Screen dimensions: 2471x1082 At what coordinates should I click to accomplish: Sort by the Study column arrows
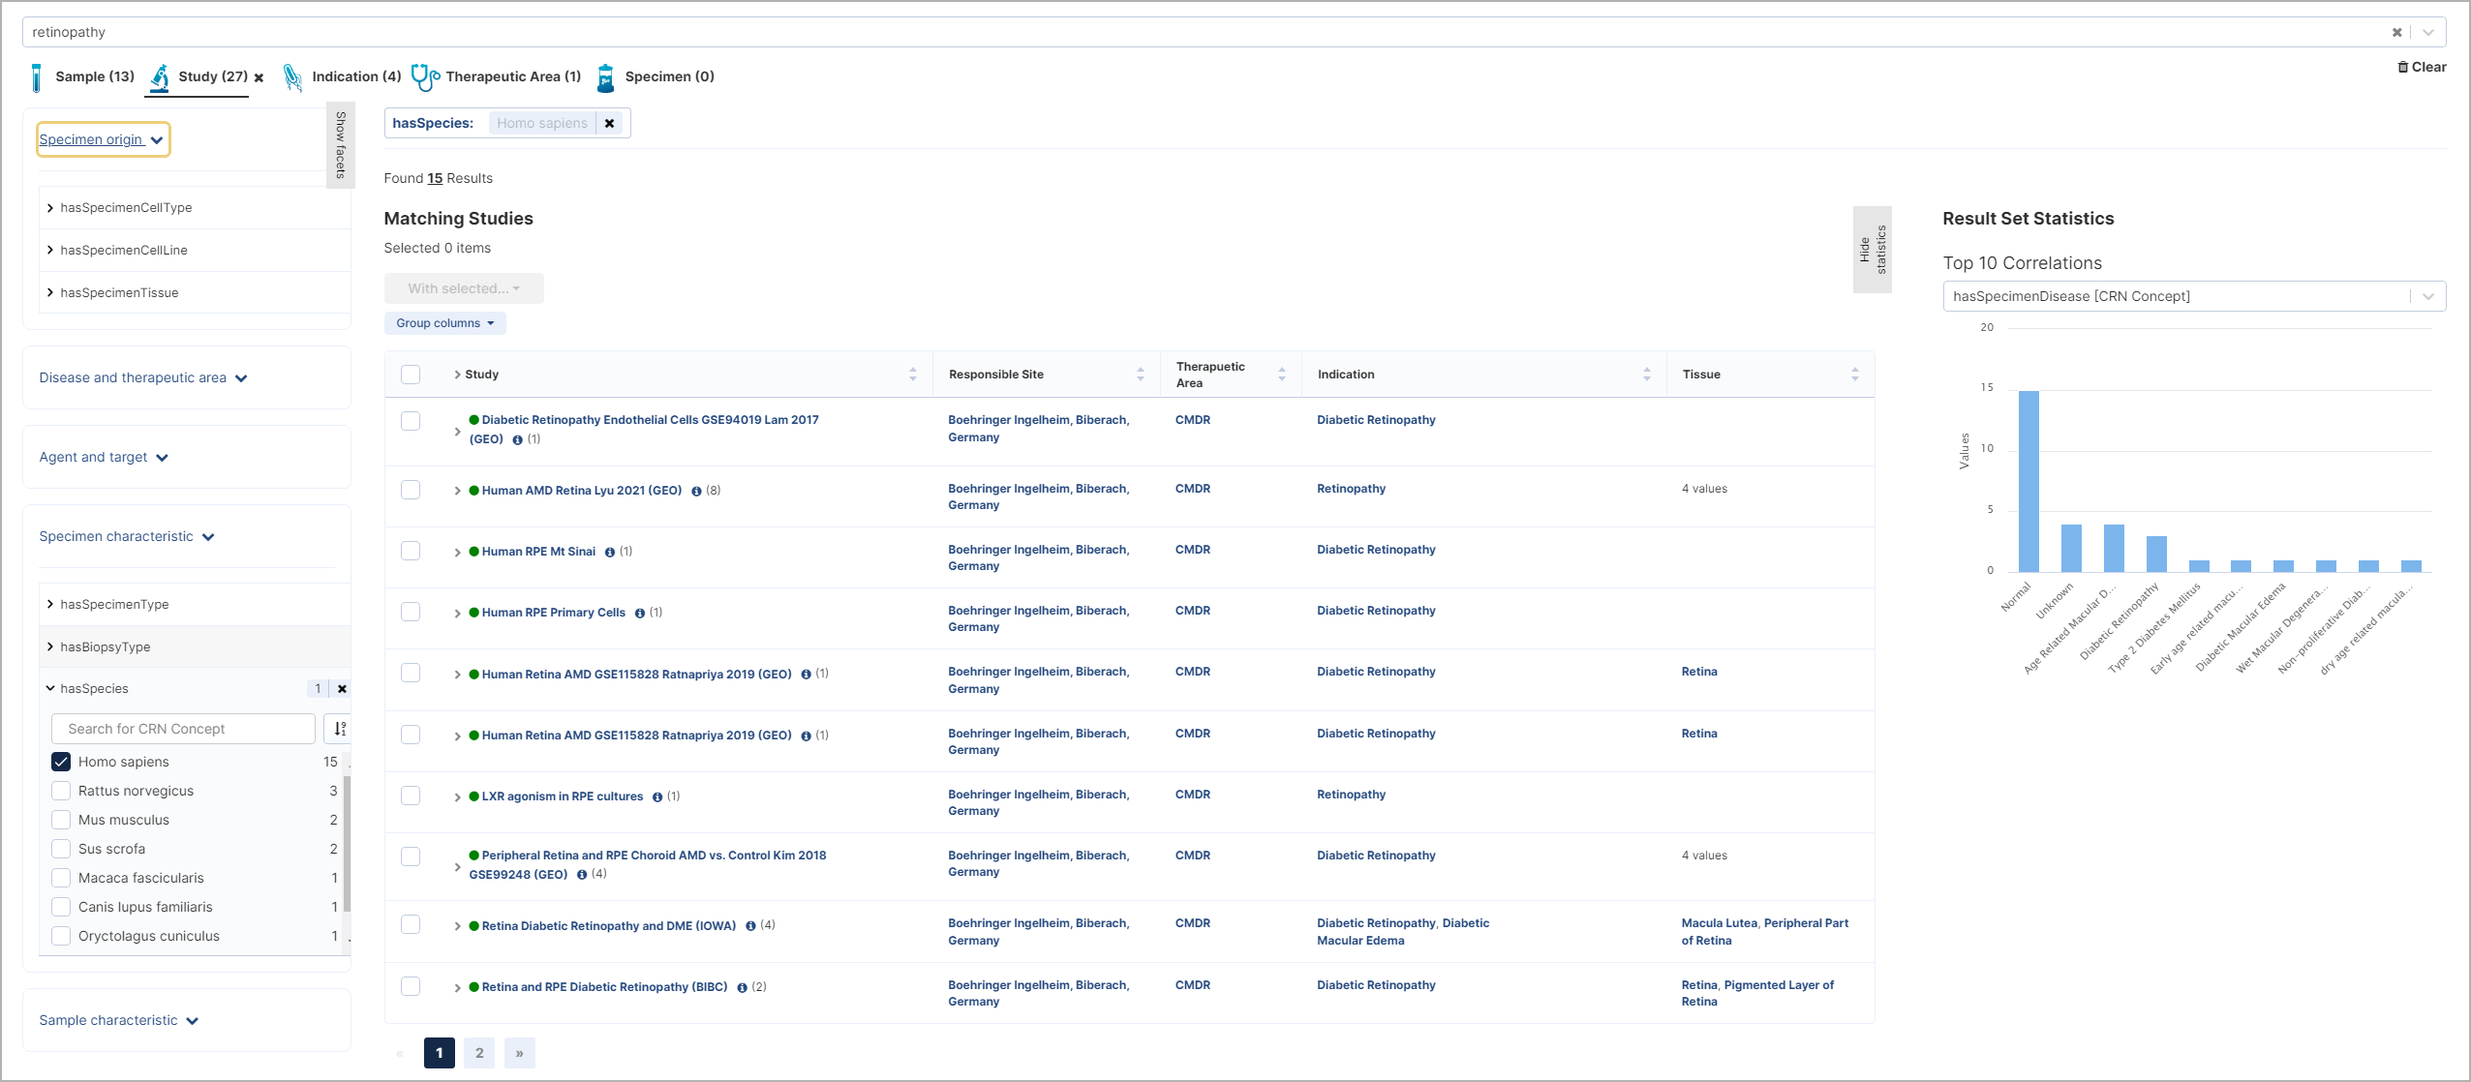tap(912, 375)
